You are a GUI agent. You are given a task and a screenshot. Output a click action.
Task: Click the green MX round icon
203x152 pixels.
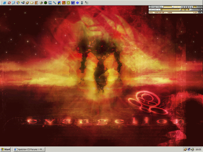pyautogui.click(x=45, y=3)
